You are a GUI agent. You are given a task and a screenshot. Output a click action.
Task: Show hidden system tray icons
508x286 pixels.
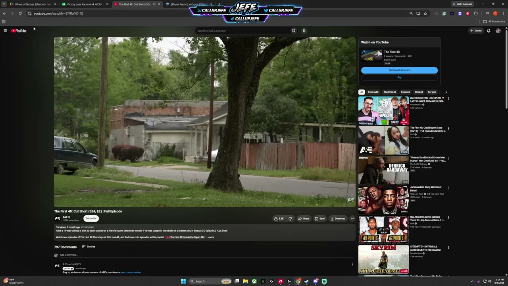tap(472, 281)
